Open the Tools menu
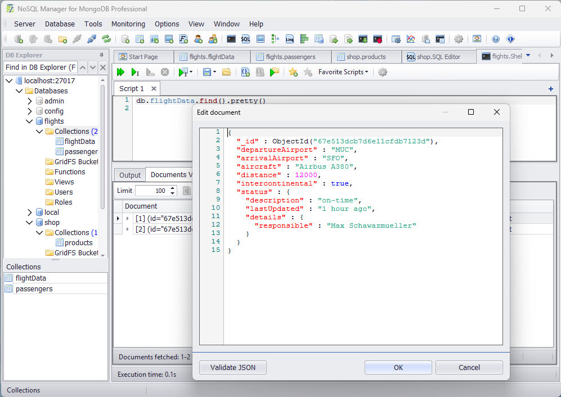The image size is (561, 397). coord(93,24)
